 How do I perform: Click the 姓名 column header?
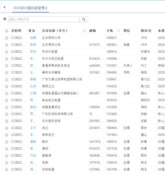(32, 31)
